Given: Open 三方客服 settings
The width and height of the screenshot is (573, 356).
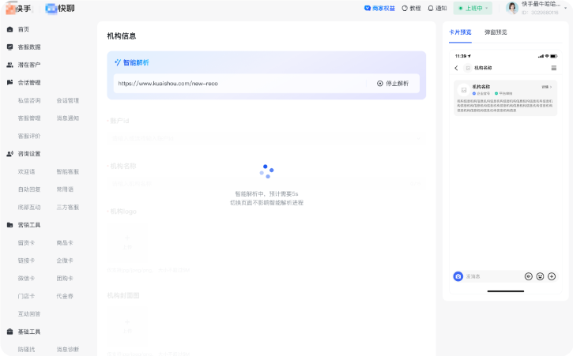Looking at the screenshot, I should 68,208.
